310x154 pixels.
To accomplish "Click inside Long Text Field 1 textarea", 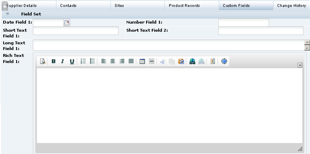I will point(168,45).
